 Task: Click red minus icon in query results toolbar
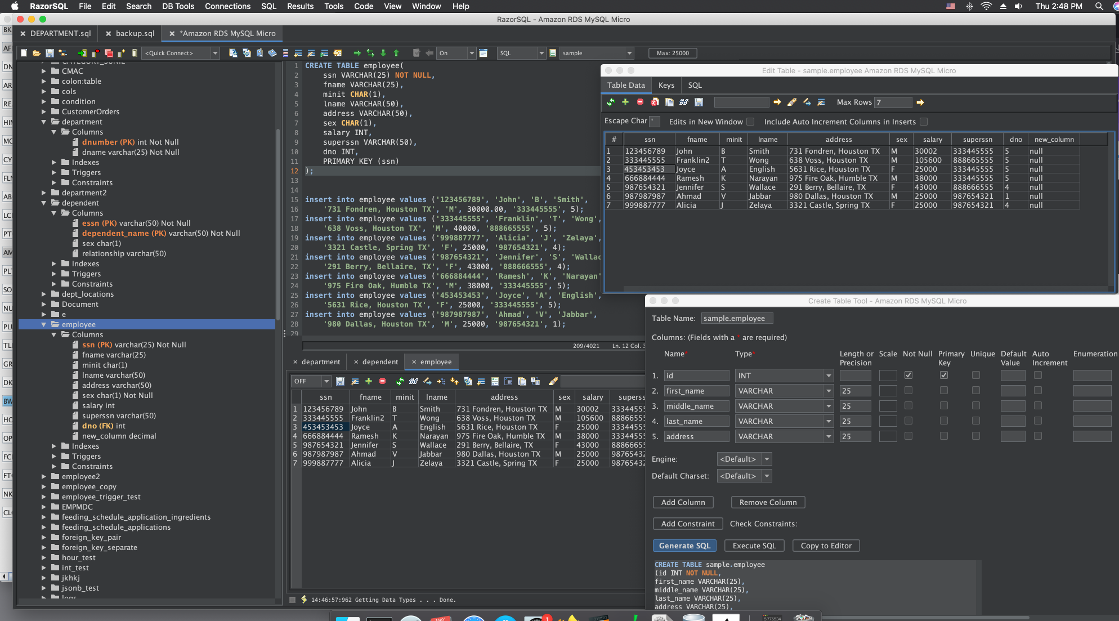[383, 381]
